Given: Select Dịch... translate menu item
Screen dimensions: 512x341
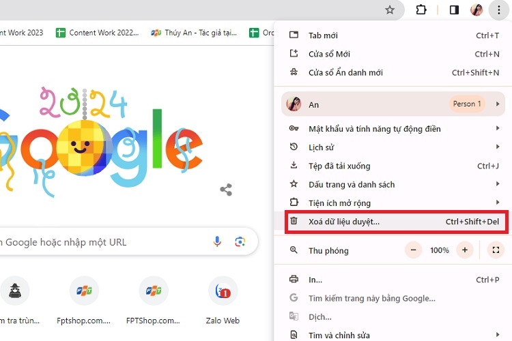Looking at the screenshot, I should pyautogui.click(x=393, y=317).
